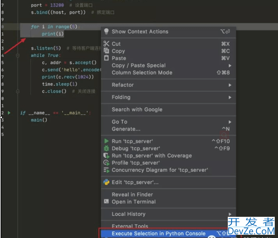Click the scissors Cut icon
Screen dimensions: 278x238
(107, 44)
